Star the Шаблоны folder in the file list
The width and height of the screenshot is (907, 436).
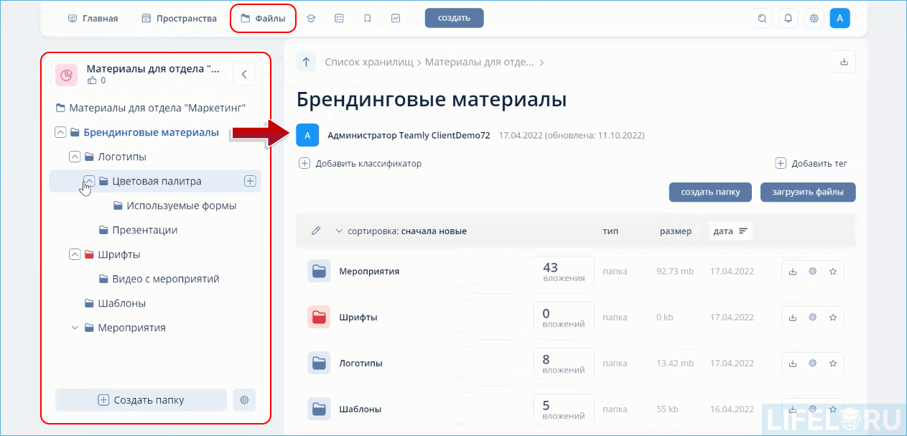tap(832, 409)
